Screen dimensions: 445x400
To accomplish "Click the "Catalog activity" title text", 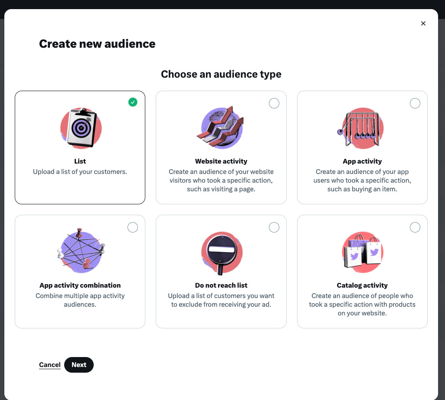I will (x=362, y=285).
